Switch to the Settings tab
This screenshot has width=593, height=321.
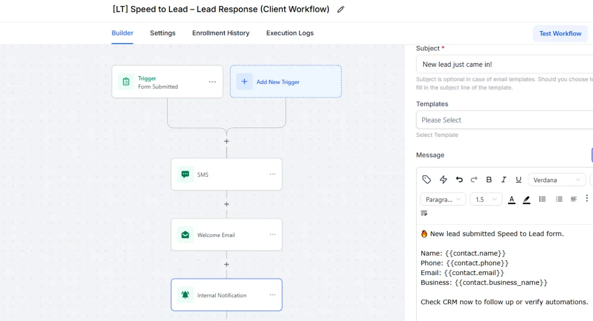(163, 33)
